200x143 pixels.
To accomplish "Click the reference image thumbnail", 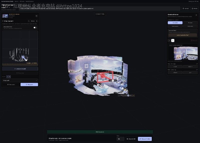I will pyautogui.click(x=5, y=16).
